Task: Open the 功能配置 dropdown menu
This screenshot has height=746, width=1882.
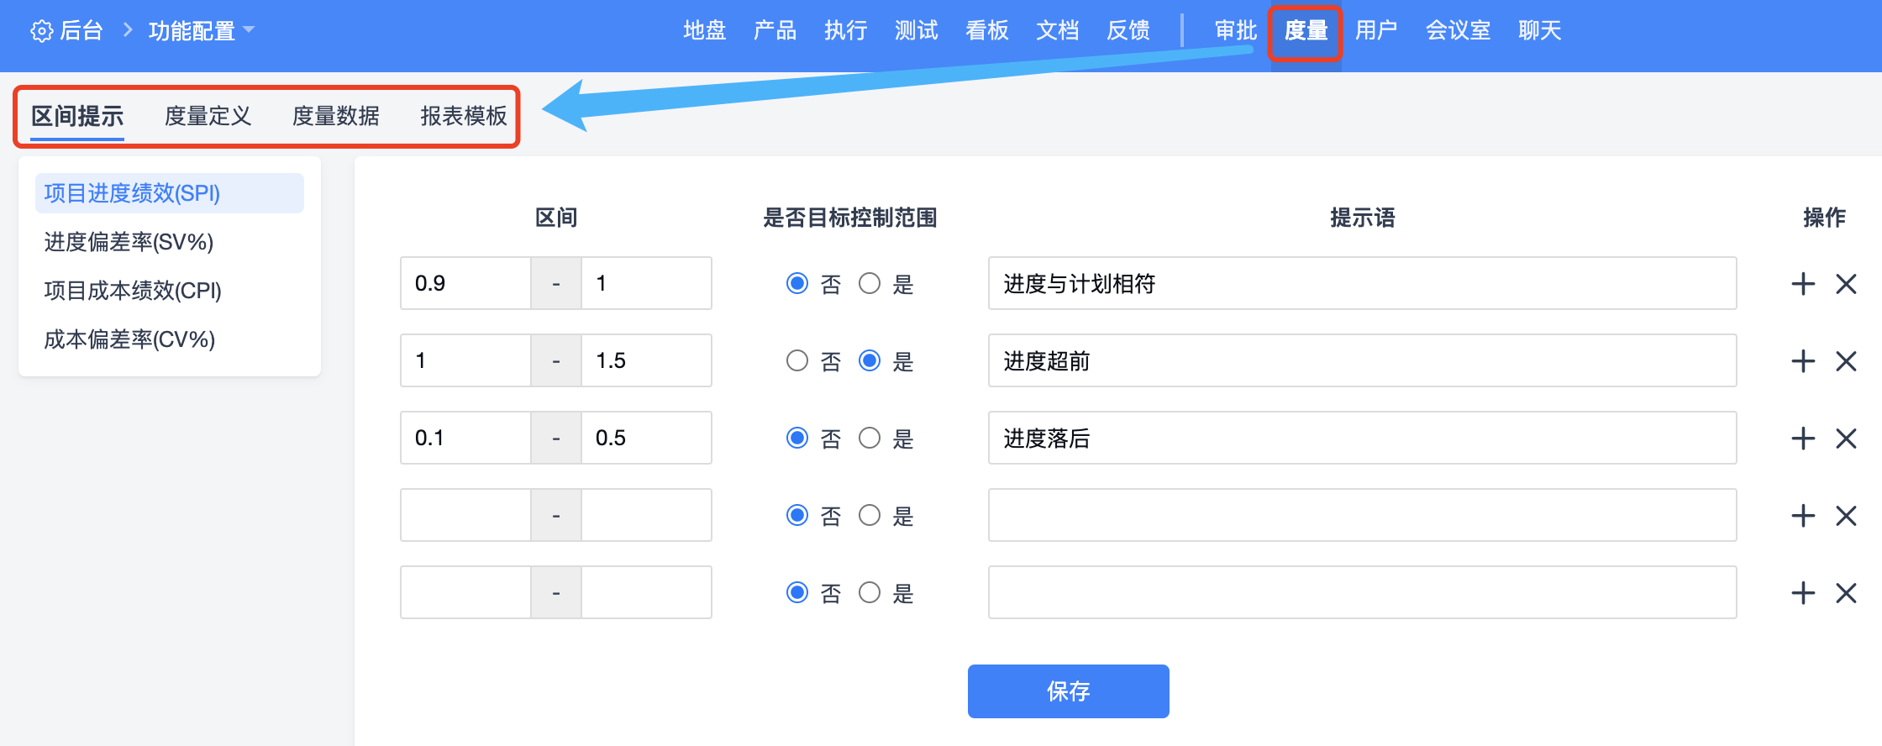Action: click(202, 31)
